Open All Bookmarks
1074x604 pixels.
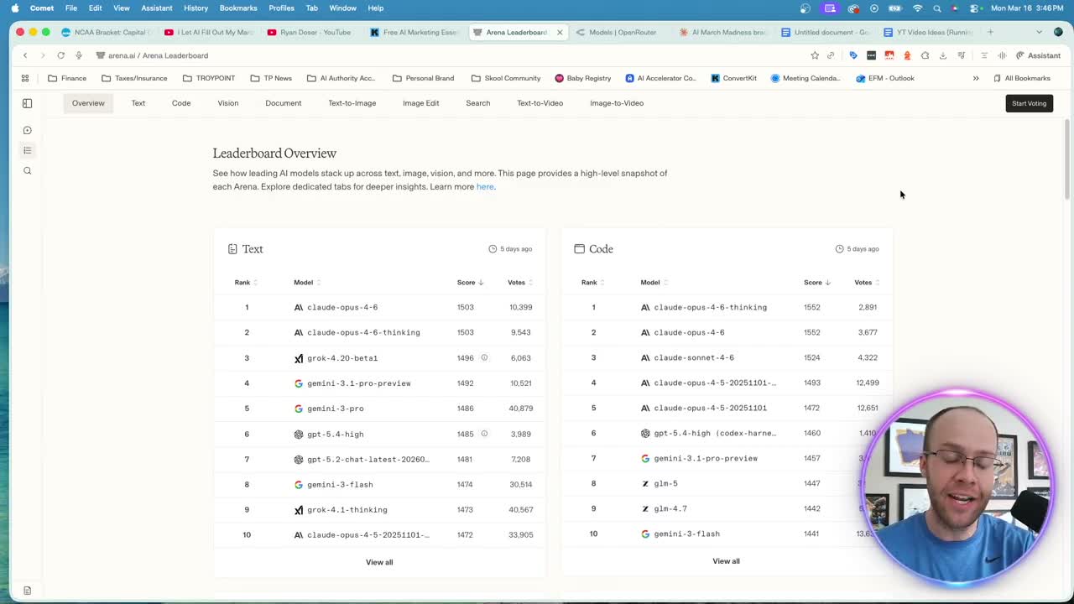(1021, 78)
